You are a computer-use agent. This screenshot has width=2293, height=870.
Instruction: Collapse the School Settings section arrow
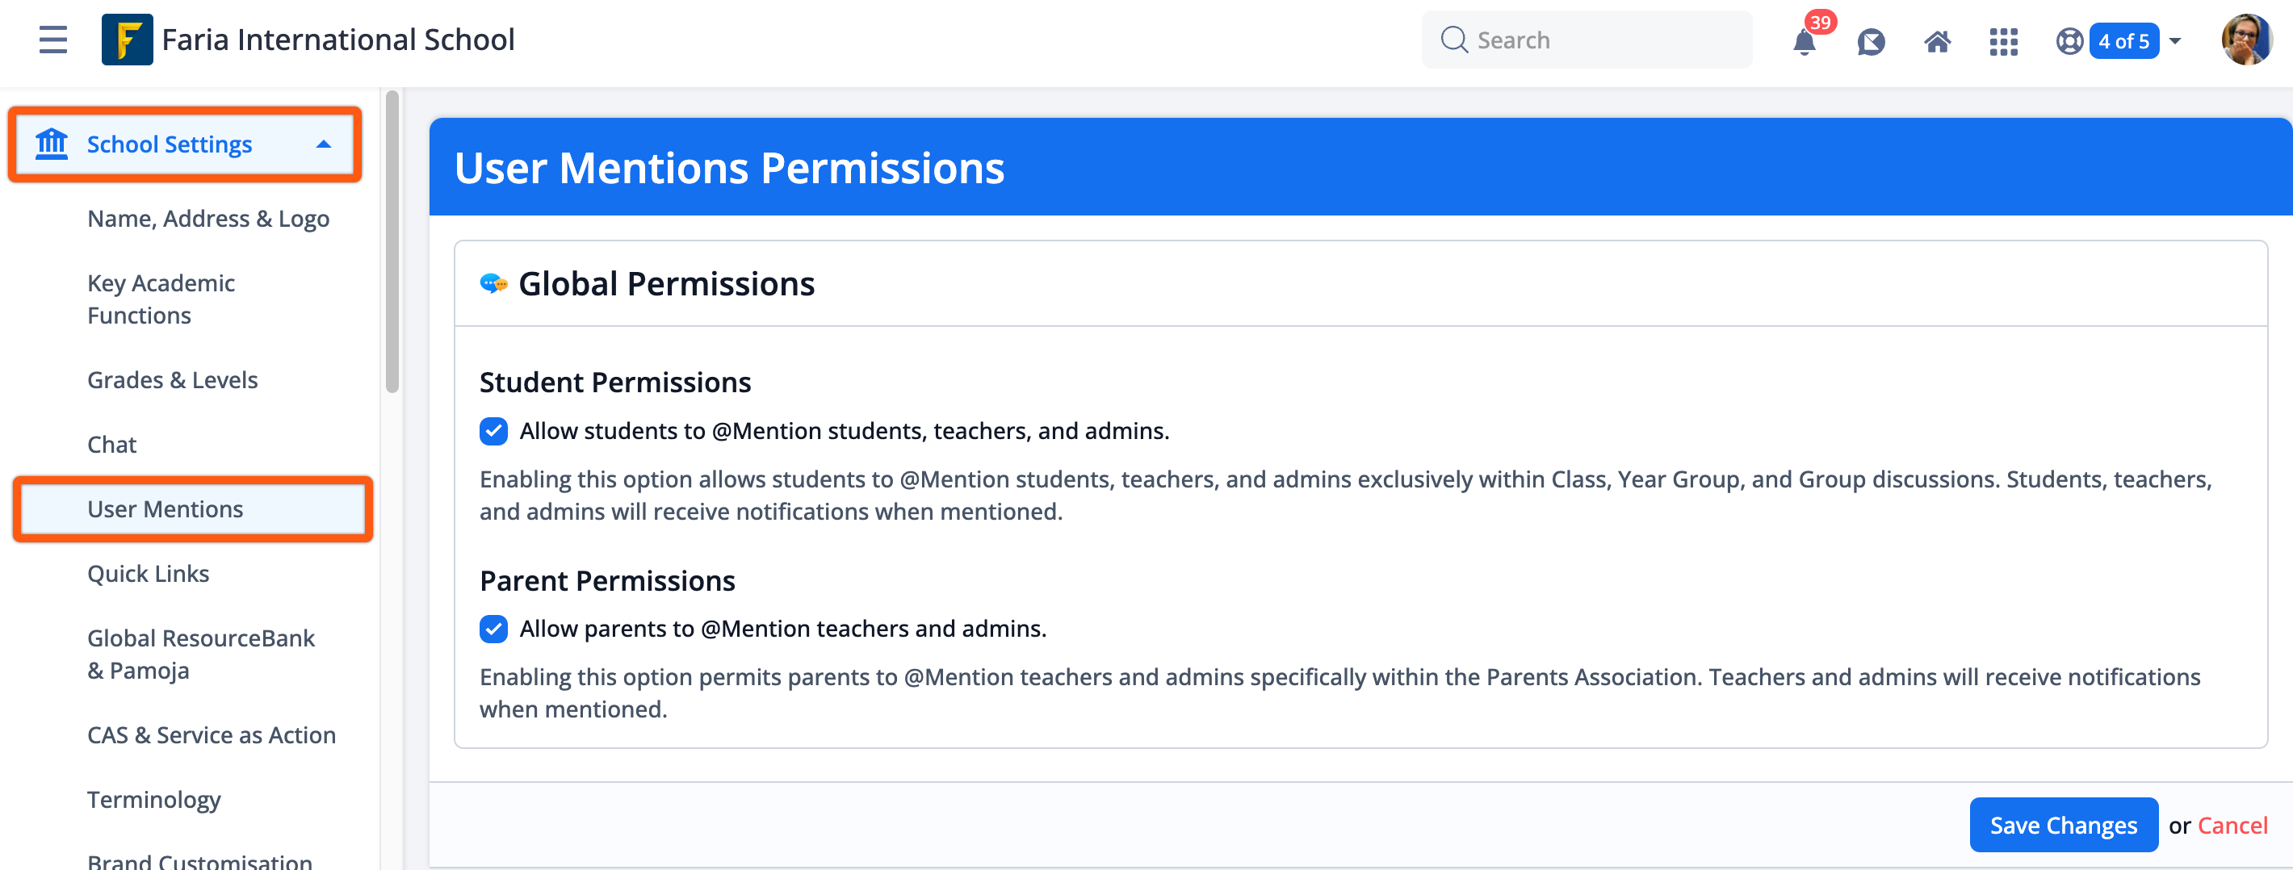coord(324,144)
